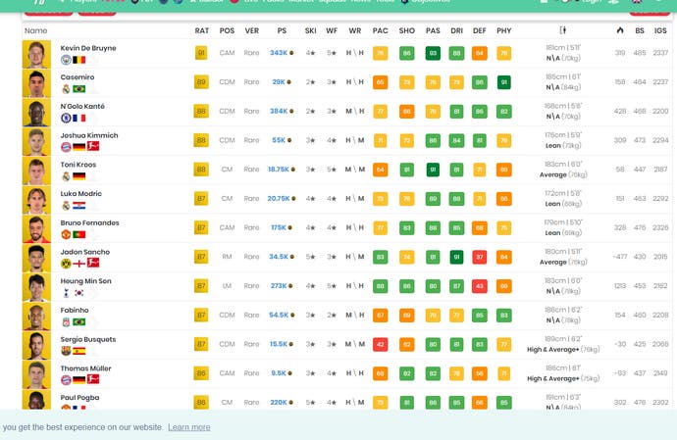The width and height of the screenshot is (677, 440).
Task: Click Luka Modric's player photo
Action: 36,199
